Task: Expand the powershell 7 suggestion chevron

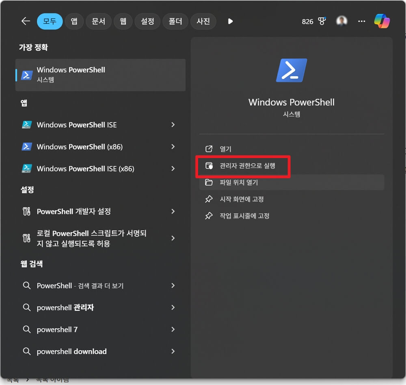Action: [x=173, y=329]
